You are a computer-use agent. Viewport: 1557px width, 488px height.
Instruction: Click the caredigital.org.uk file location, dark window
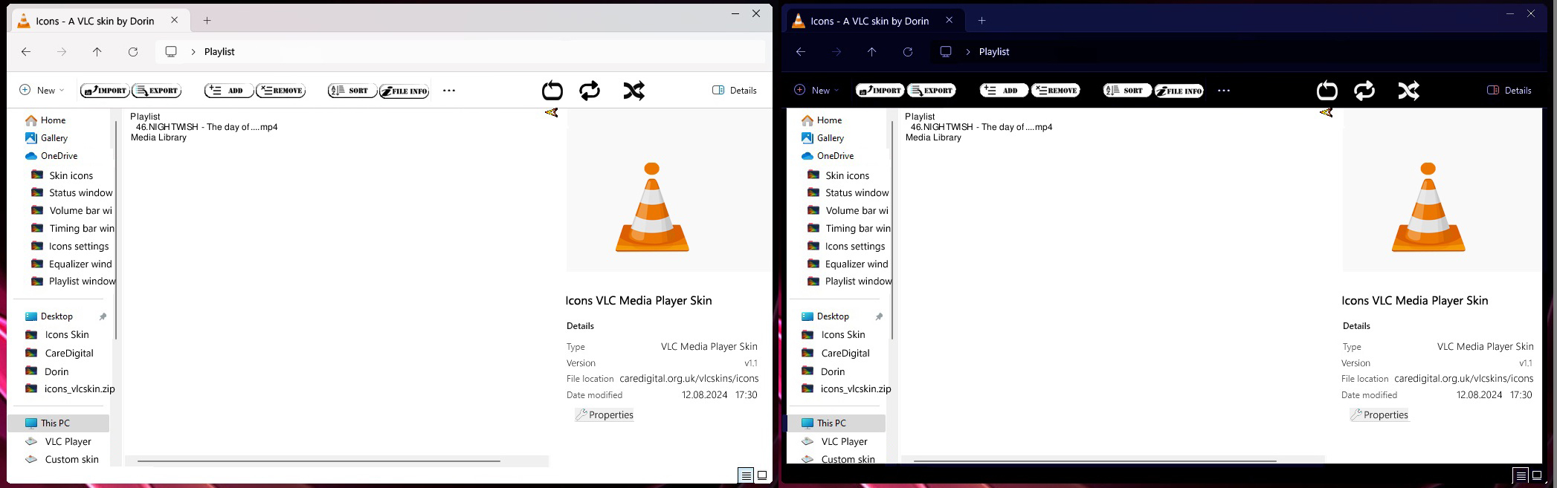click(1464, 379)
